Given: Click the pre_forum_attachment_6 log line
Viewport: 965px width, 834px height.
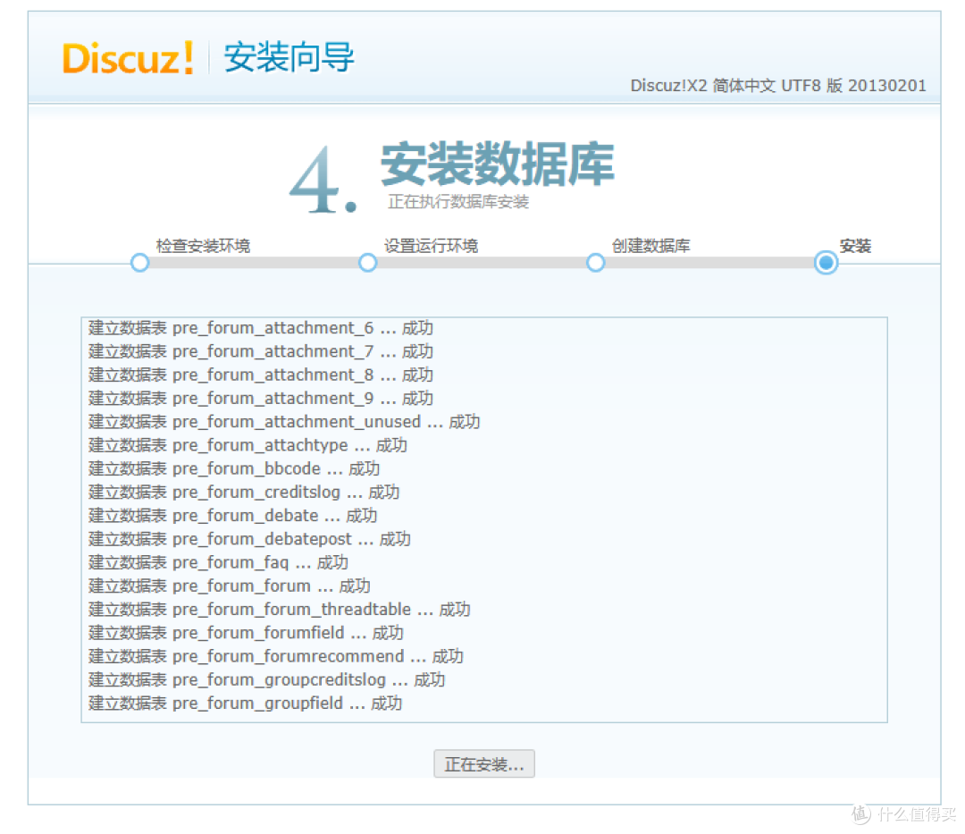Looking at the screenshot, I should point(260,328).
